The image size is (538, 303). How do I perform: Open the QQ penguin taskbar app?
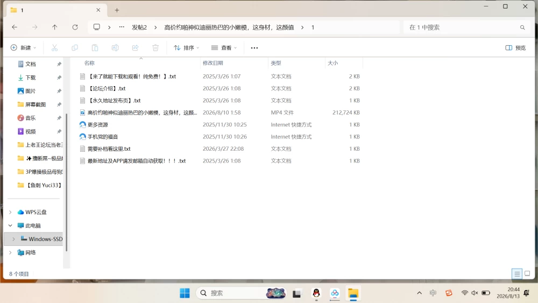pyautogui.click(x=316, y=293)
